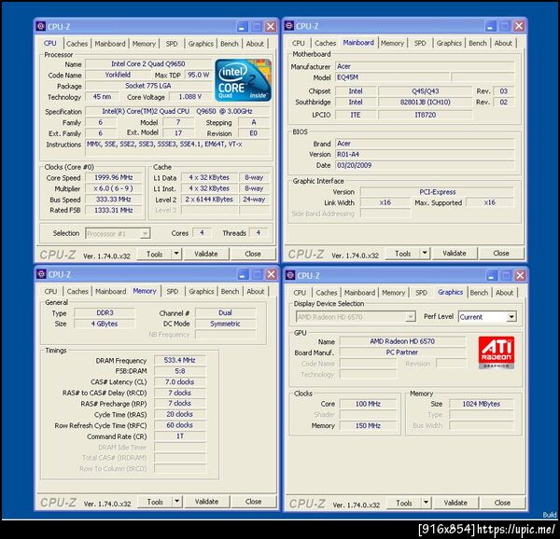The width and height of the screenshot is (560, 539).
Task: Click the Southbridge value 82801JB (ICH10)
Action: [425, 102]
